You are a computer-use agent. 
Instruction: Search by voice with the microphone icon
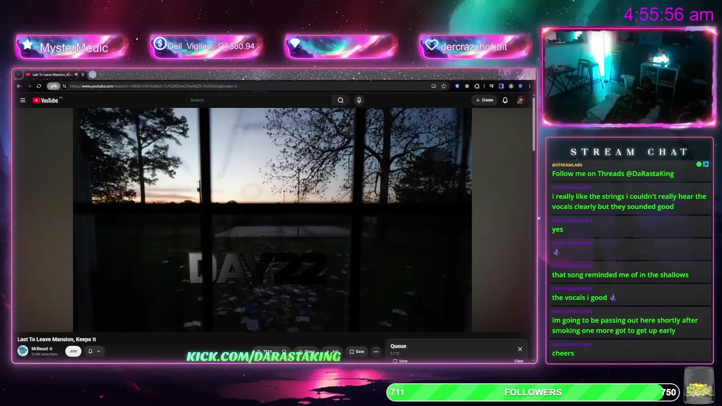(x=359, y=100)
